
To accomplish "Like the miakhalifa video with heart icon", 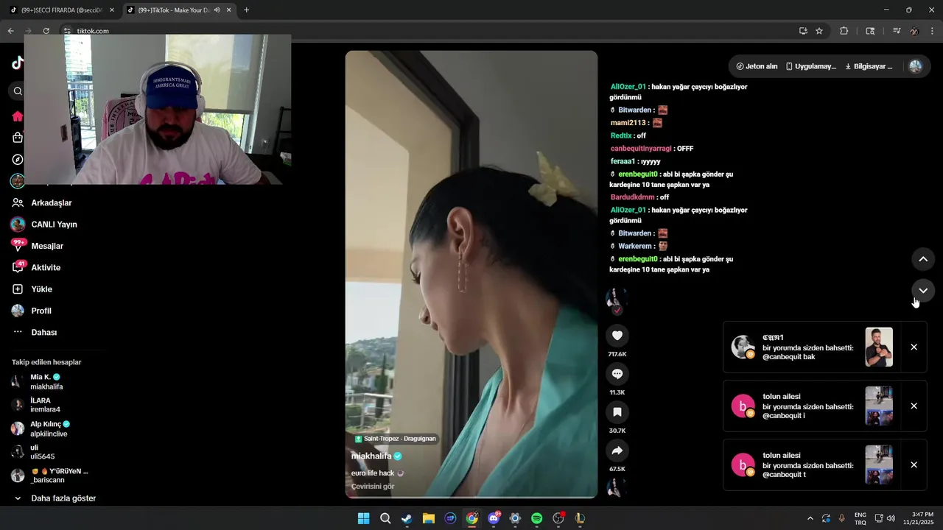I will [617, 336].
